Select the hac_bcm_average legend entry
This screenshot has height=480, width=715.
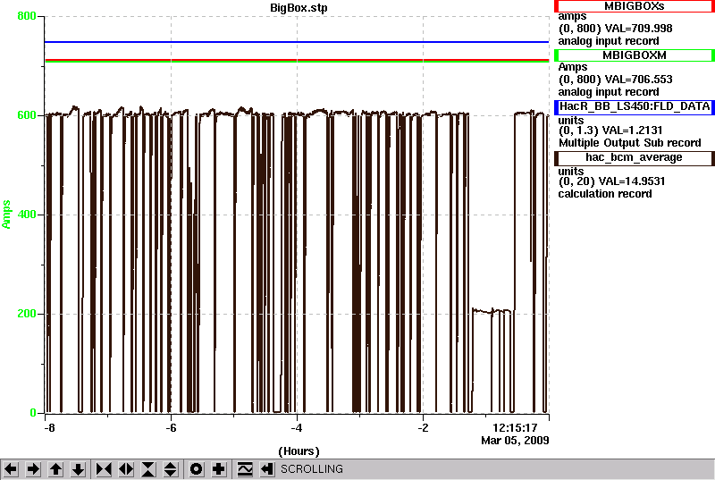(x=635, y=157)
